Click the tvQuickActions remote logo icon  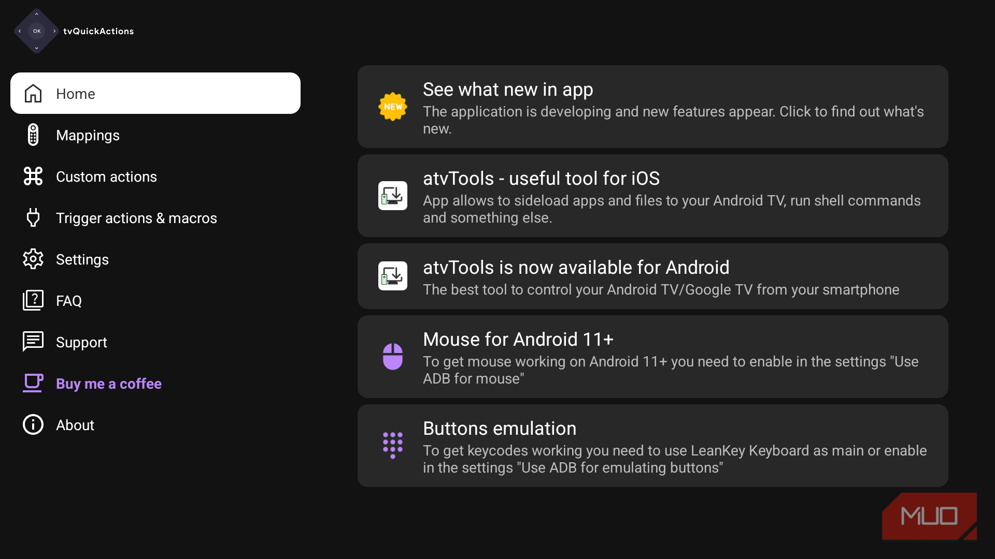[x=36, y=31]
